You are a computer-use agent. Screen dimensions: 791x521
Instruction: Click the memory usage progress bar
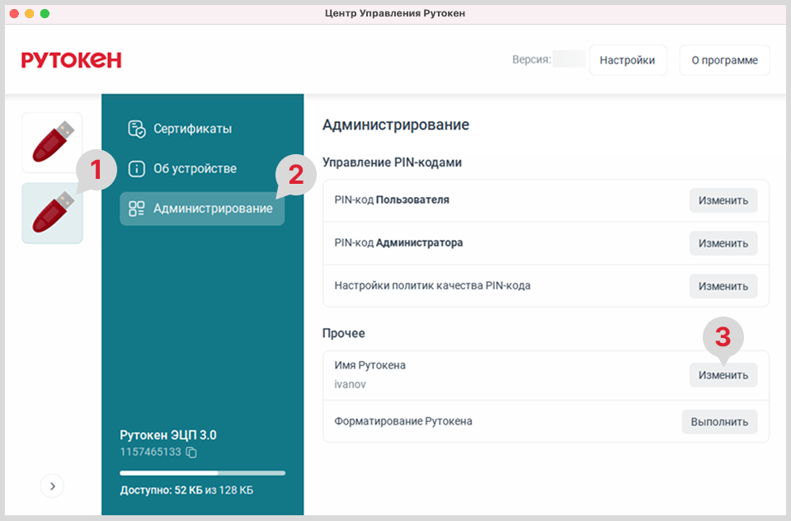(x=202, y=473)
